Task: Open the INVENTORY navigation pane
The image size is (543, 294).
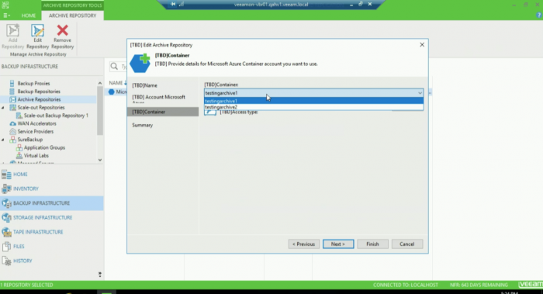Action: coord(52,189)
